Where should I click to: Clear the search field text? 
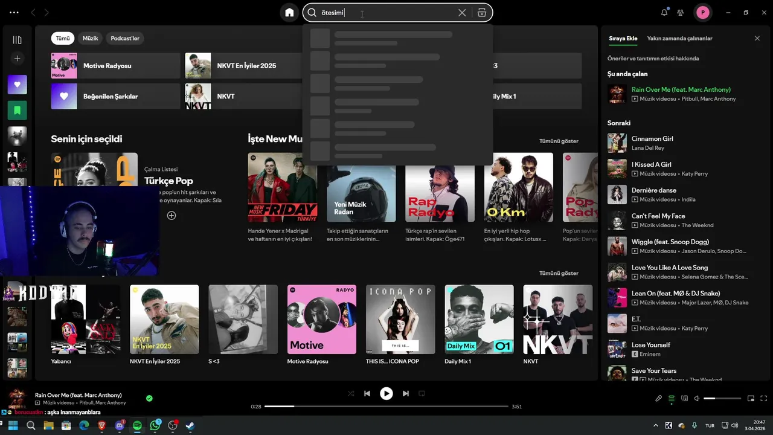click(462, 13)
